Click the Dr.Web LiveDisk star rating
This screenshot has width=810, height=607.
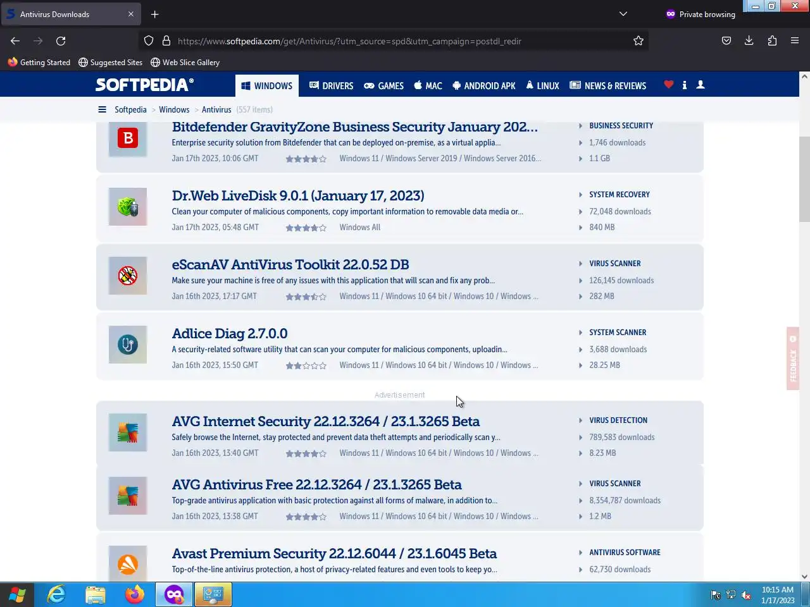pos(306,228)
